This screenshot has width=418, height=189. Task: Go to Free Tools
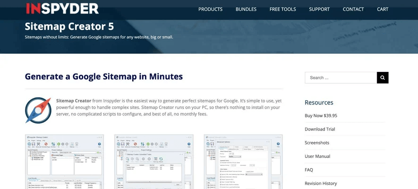tap(283, 9)
